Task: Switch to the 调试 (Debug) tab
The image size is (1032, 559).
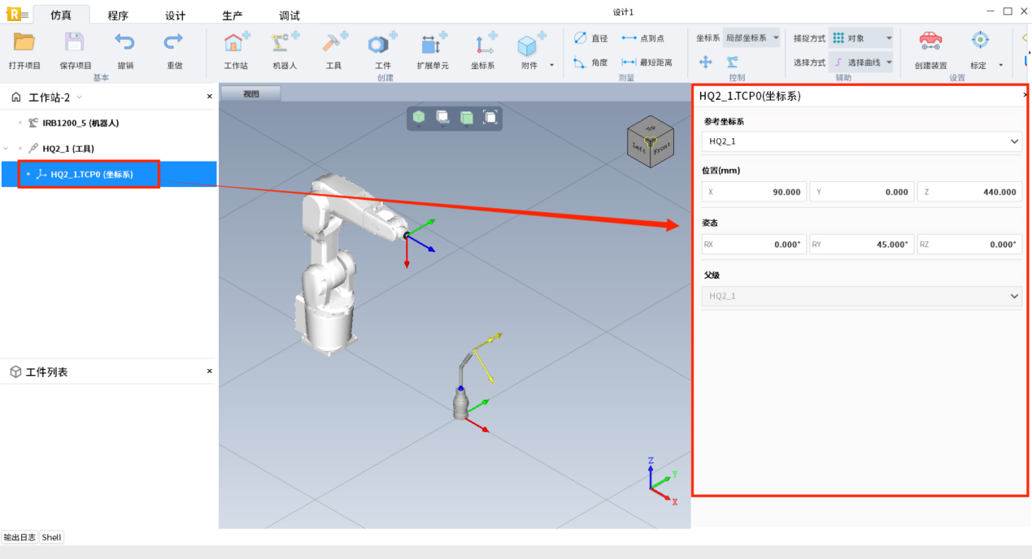Action: pos(289,15)
